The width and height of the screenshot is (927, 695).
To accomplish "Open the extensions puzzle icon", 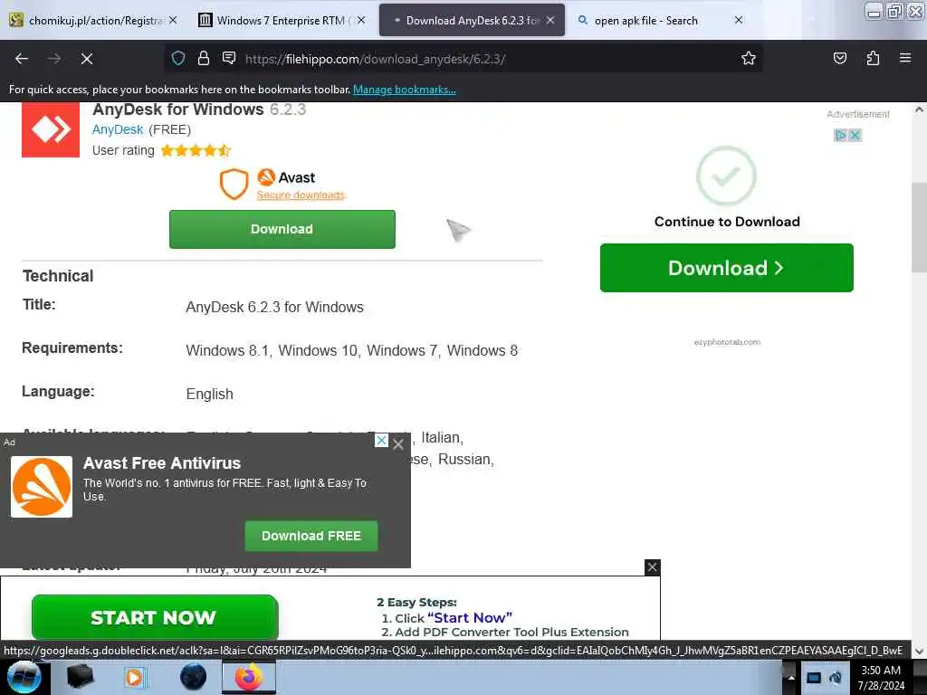I will (873, 58).
